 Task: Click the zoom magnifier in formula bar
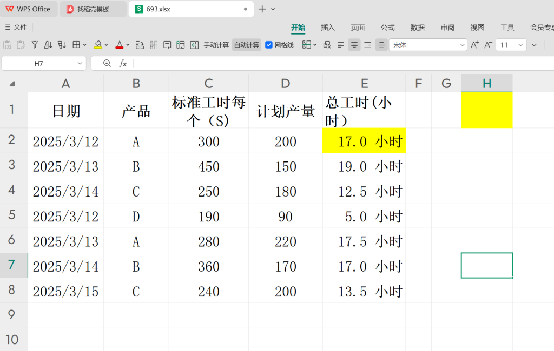tap(107, 63)
